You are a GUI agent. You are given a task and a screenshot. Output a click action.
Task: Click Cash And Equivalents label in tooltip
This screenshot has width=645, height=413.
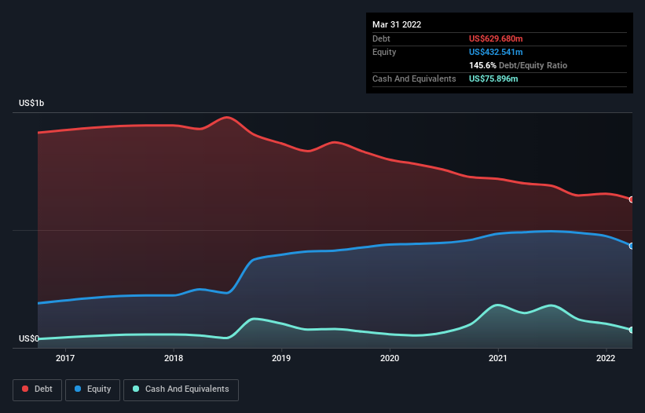[414, 79]
